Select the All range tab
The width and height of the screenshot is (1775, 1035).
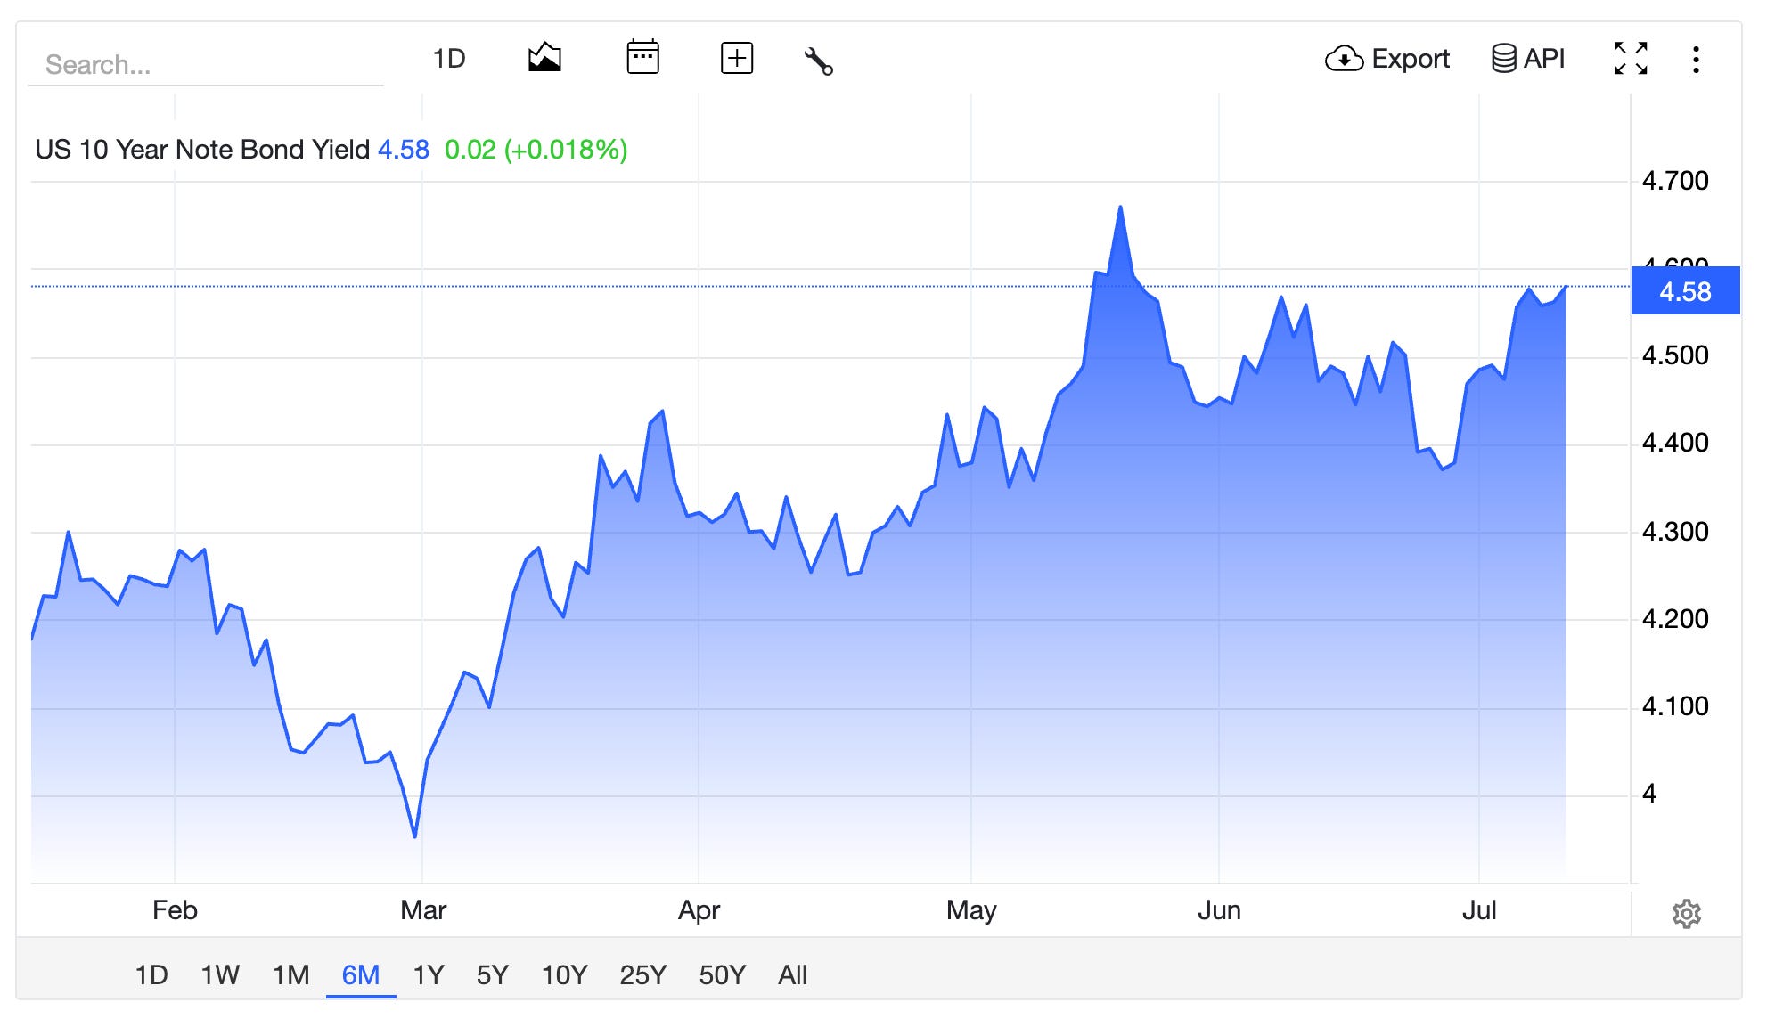[x=792, y=974]
